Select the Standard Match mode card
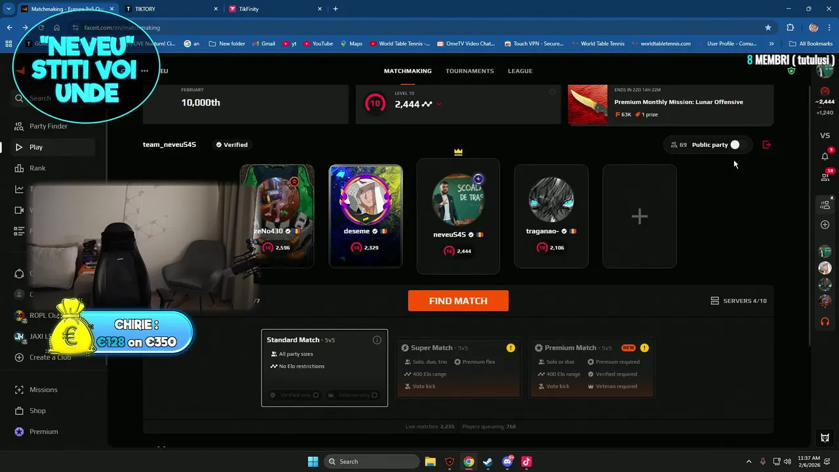The width and height of the screenshot is (839, 472). click(x=324, y=368)
